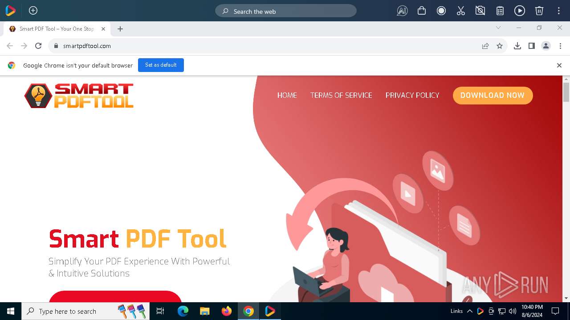Reload the page

[38, 46]
